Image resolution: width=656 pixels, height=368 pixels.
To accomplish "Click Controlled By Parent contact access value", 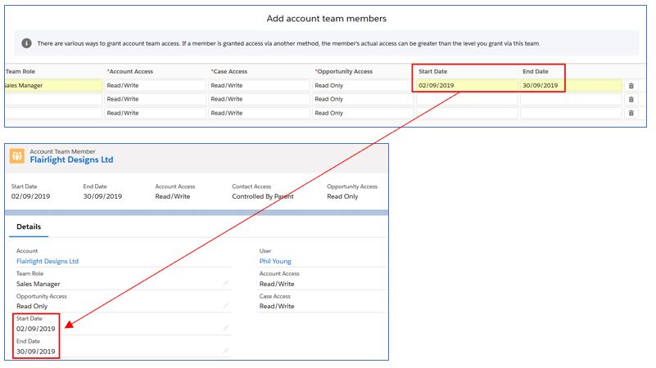I will click(263, 196).
